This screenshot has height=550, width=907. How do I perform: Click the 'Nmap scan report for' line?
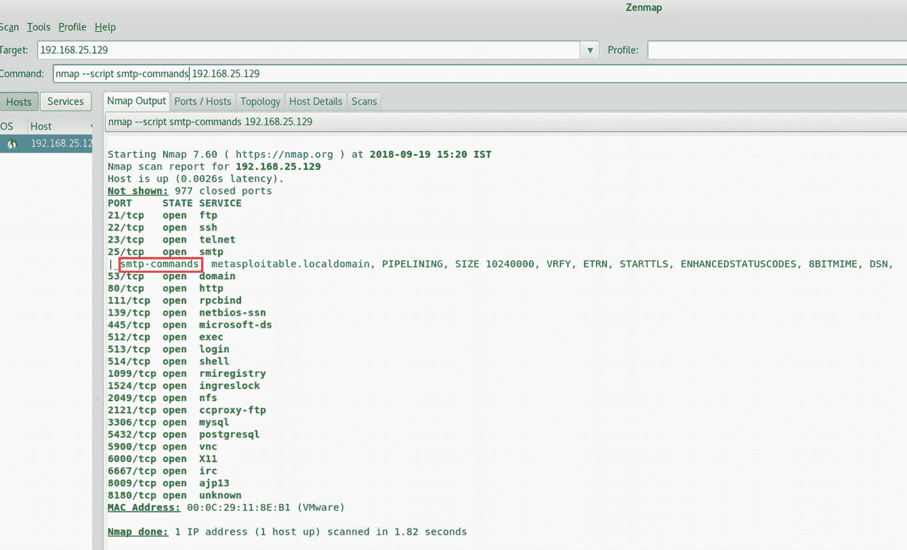pyautogui.click(x=214, y=166)
